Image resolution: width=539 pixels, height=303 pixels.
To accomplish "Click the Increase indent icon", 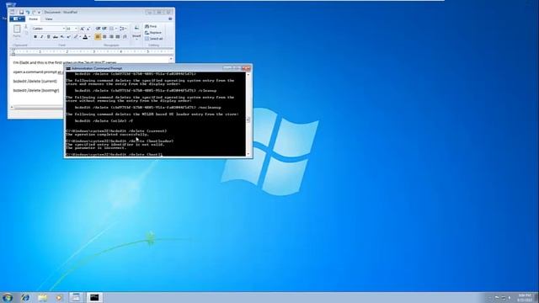I will (x=104, y=29).
